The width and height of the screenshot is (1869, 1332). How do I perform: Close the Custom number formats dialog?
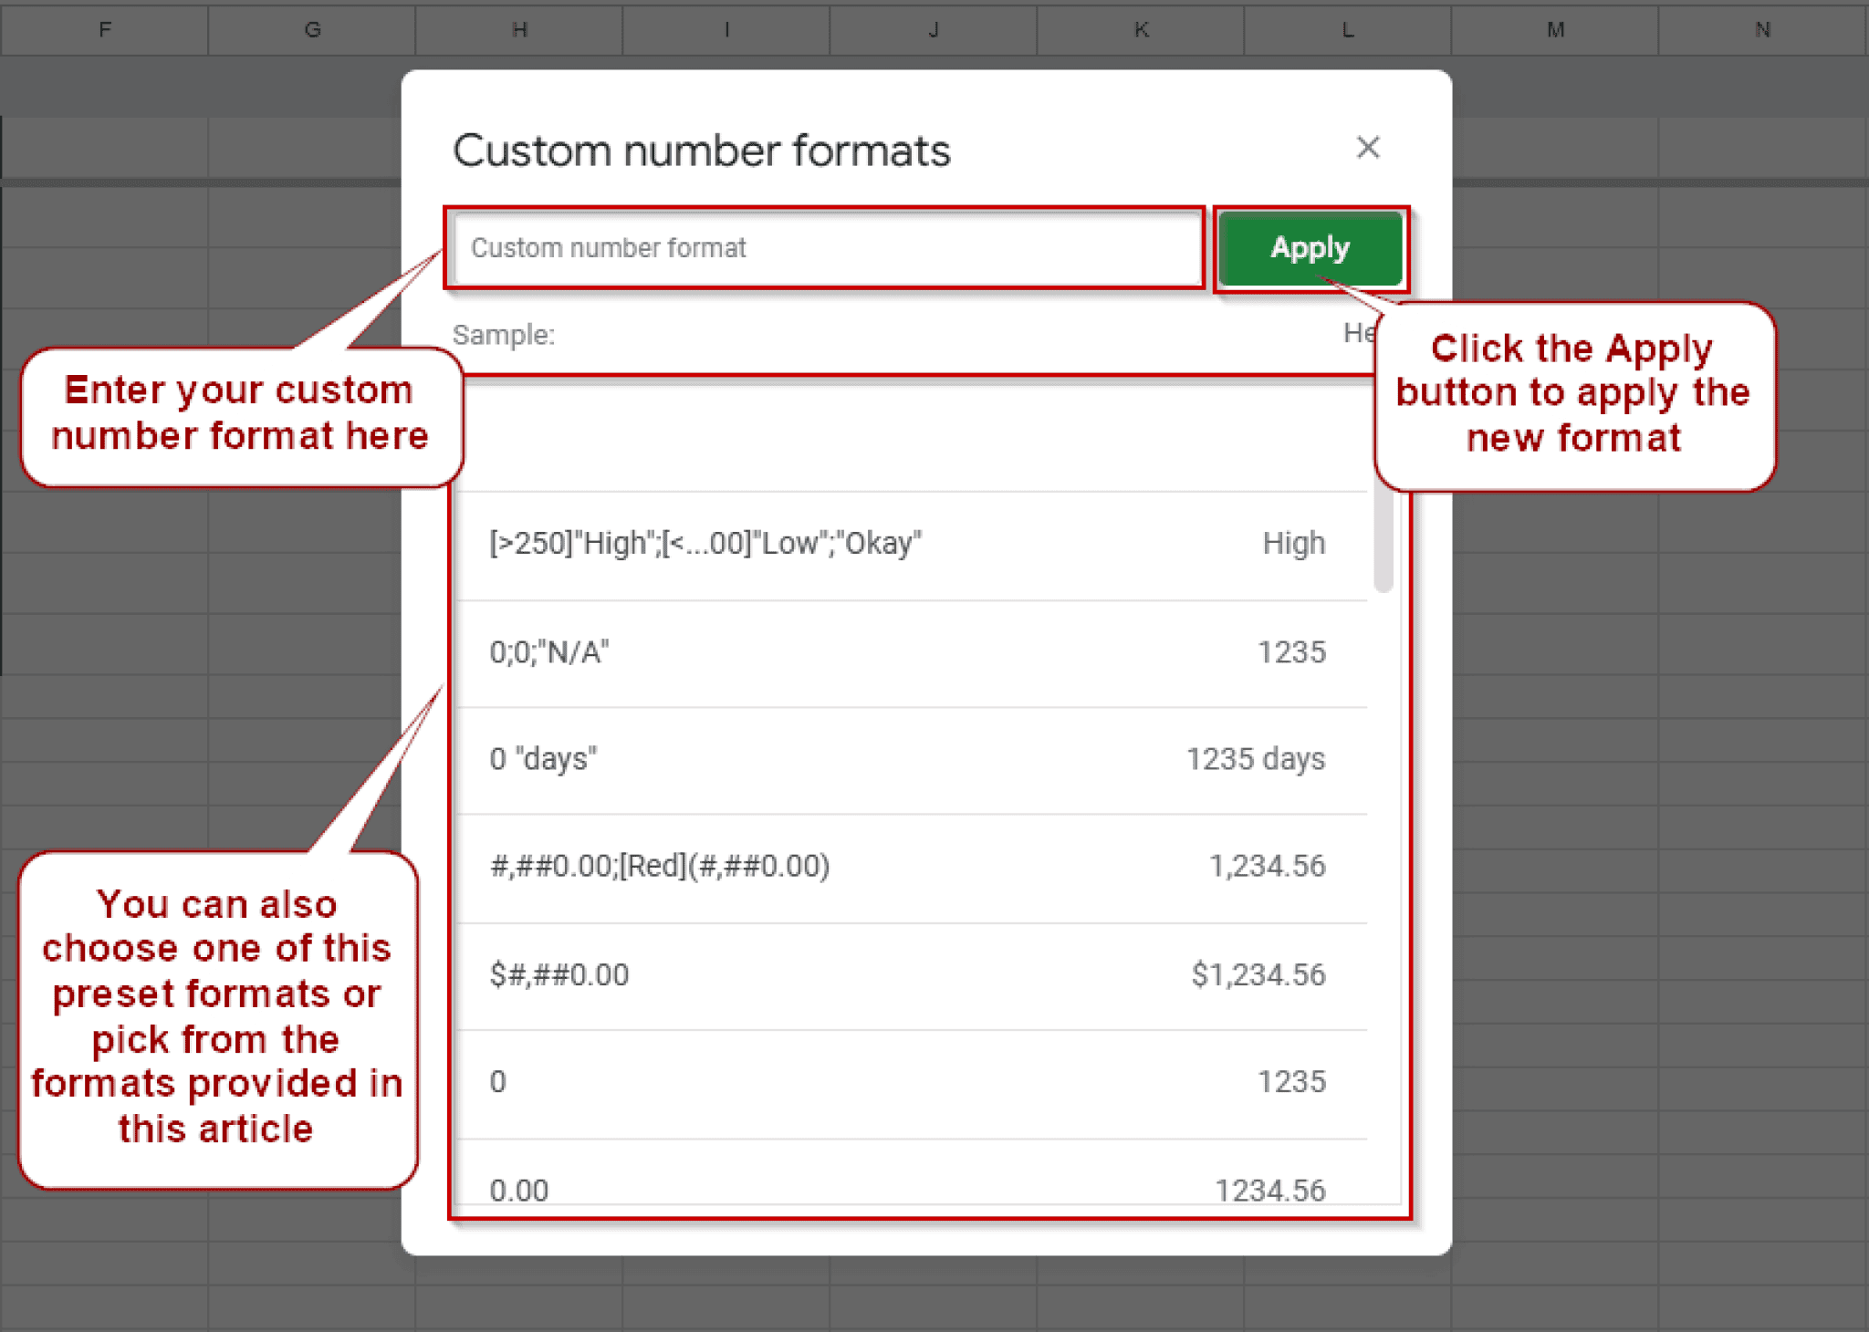(1368, 147)
